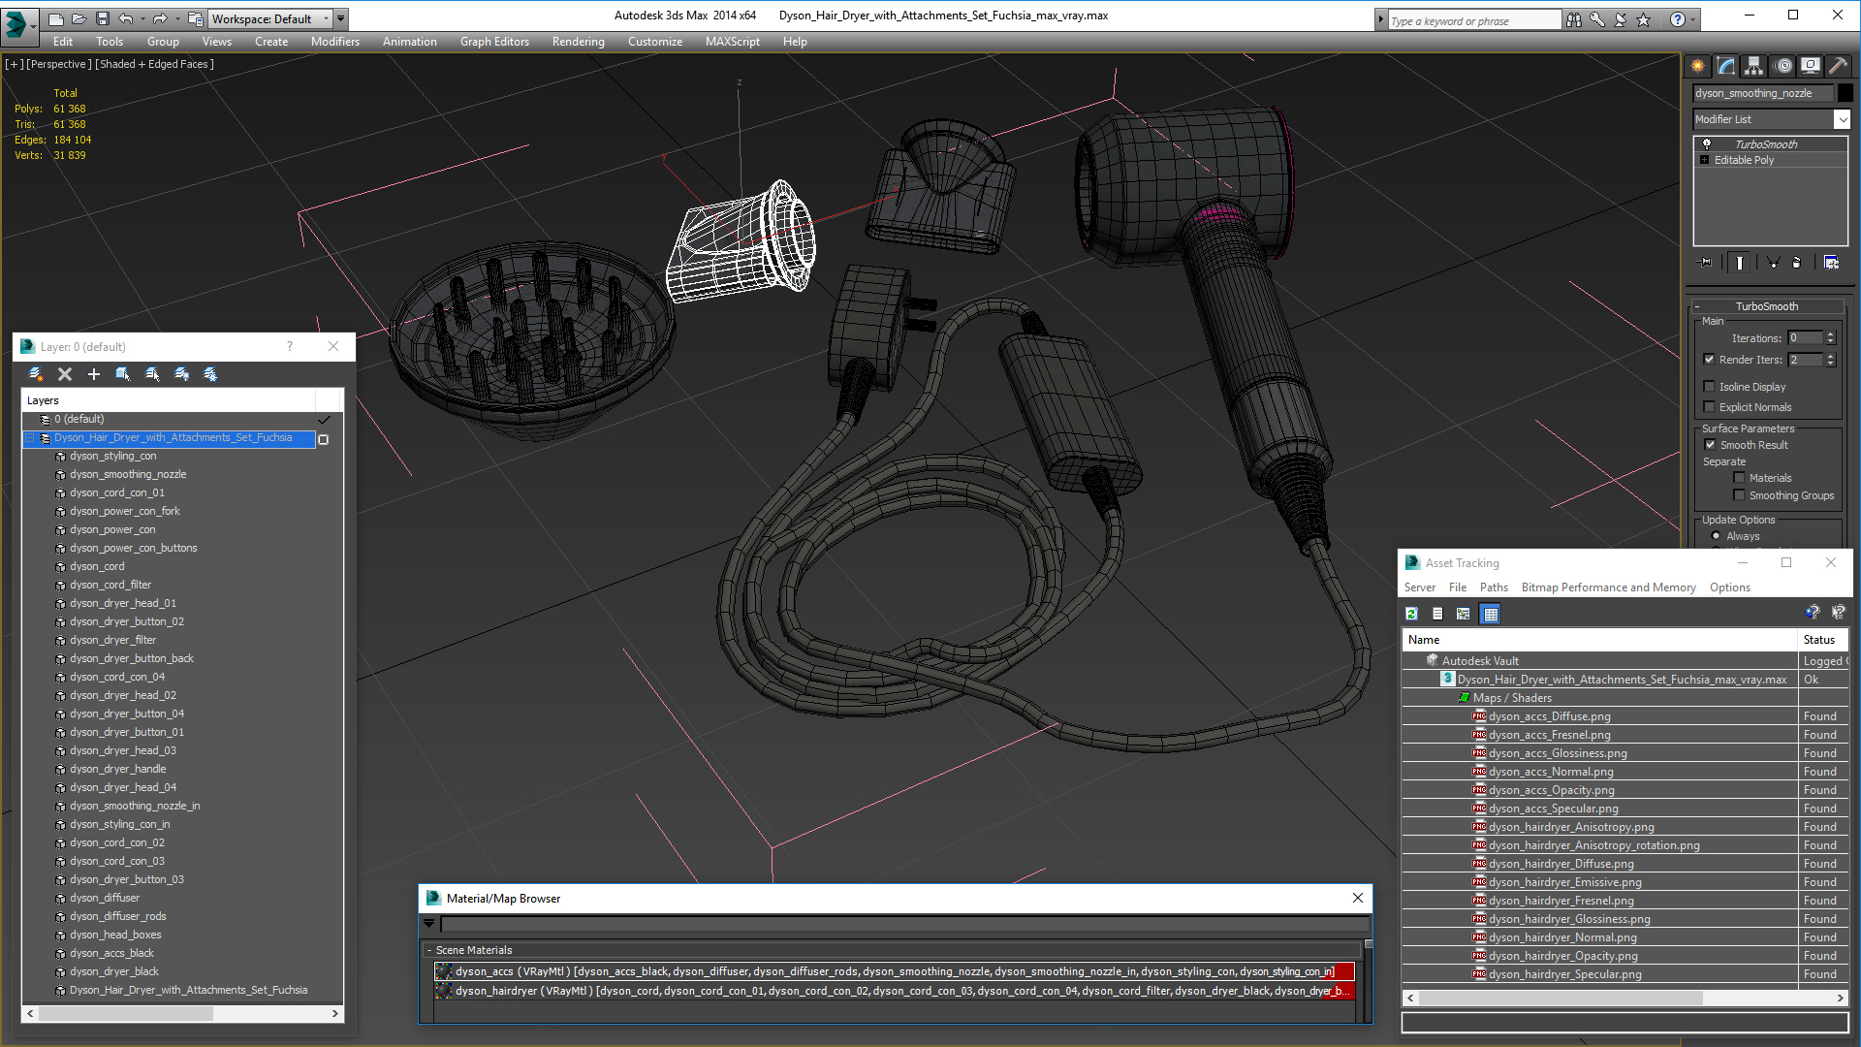
Task: Open the Graph Editors menu
Action: [x=494, y=42]
